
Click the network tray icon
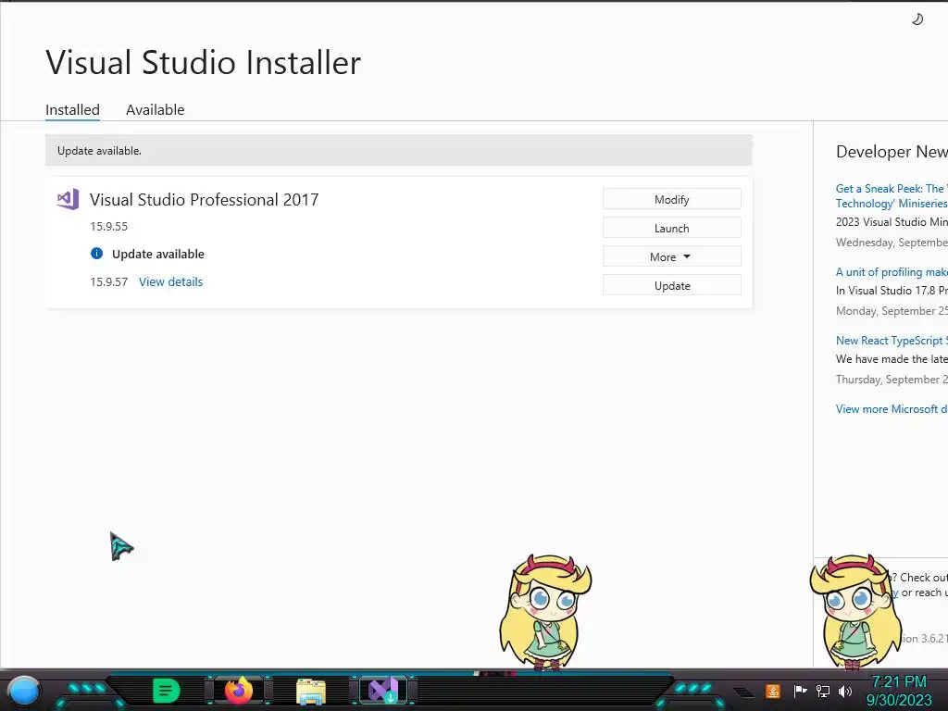823,691
